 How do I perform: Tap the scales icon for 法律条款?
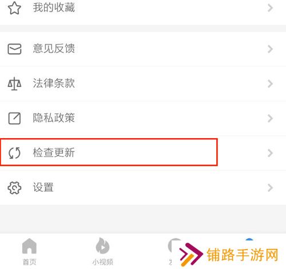[x=14, y=83]
